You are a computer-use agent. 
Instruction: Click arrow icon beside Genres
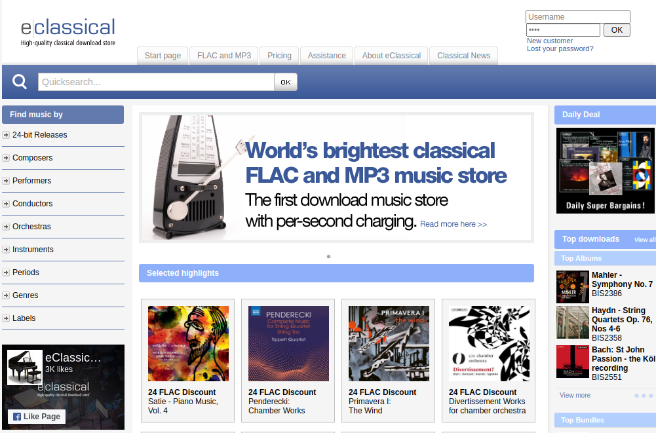[x=6, y=296]
